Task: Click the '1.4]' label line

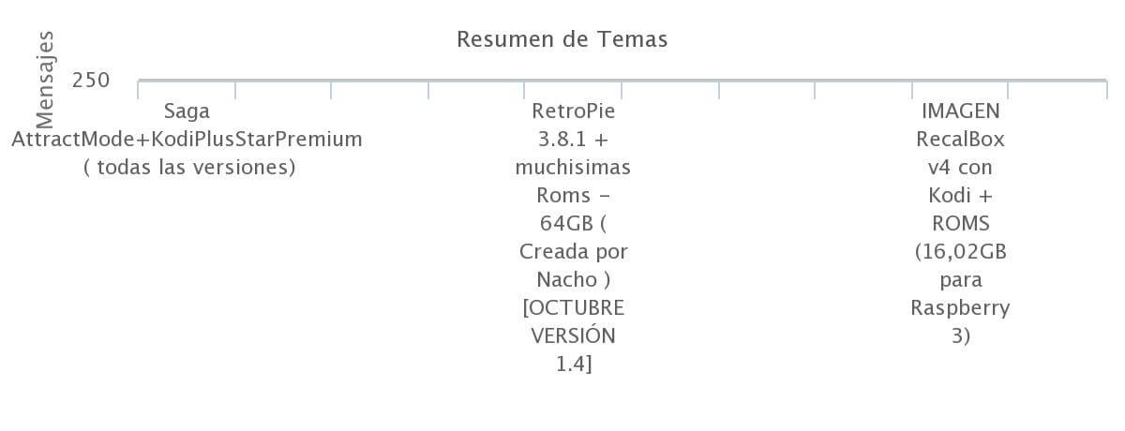Action: pyautogui.click(x=573, y=364)
